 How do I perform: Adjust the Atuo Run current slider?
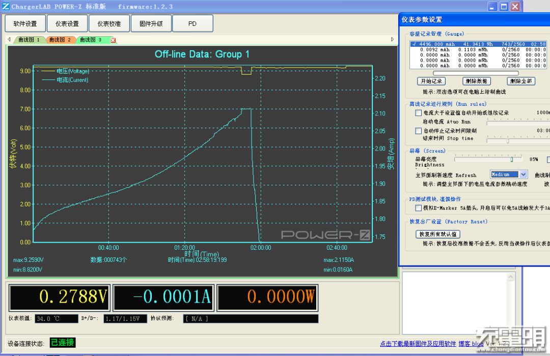(x=518, y=122)
